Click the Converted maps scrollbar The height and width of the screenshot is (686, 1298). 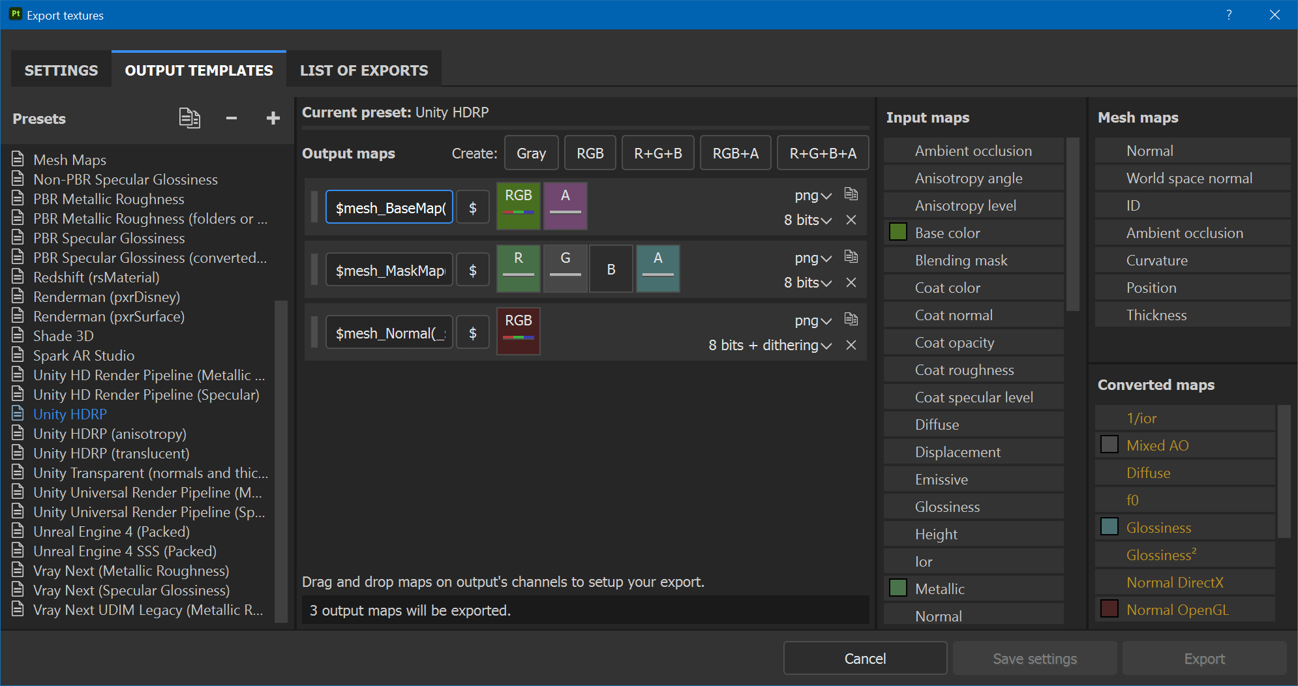pyautogui.click(x=1284, y=471)
